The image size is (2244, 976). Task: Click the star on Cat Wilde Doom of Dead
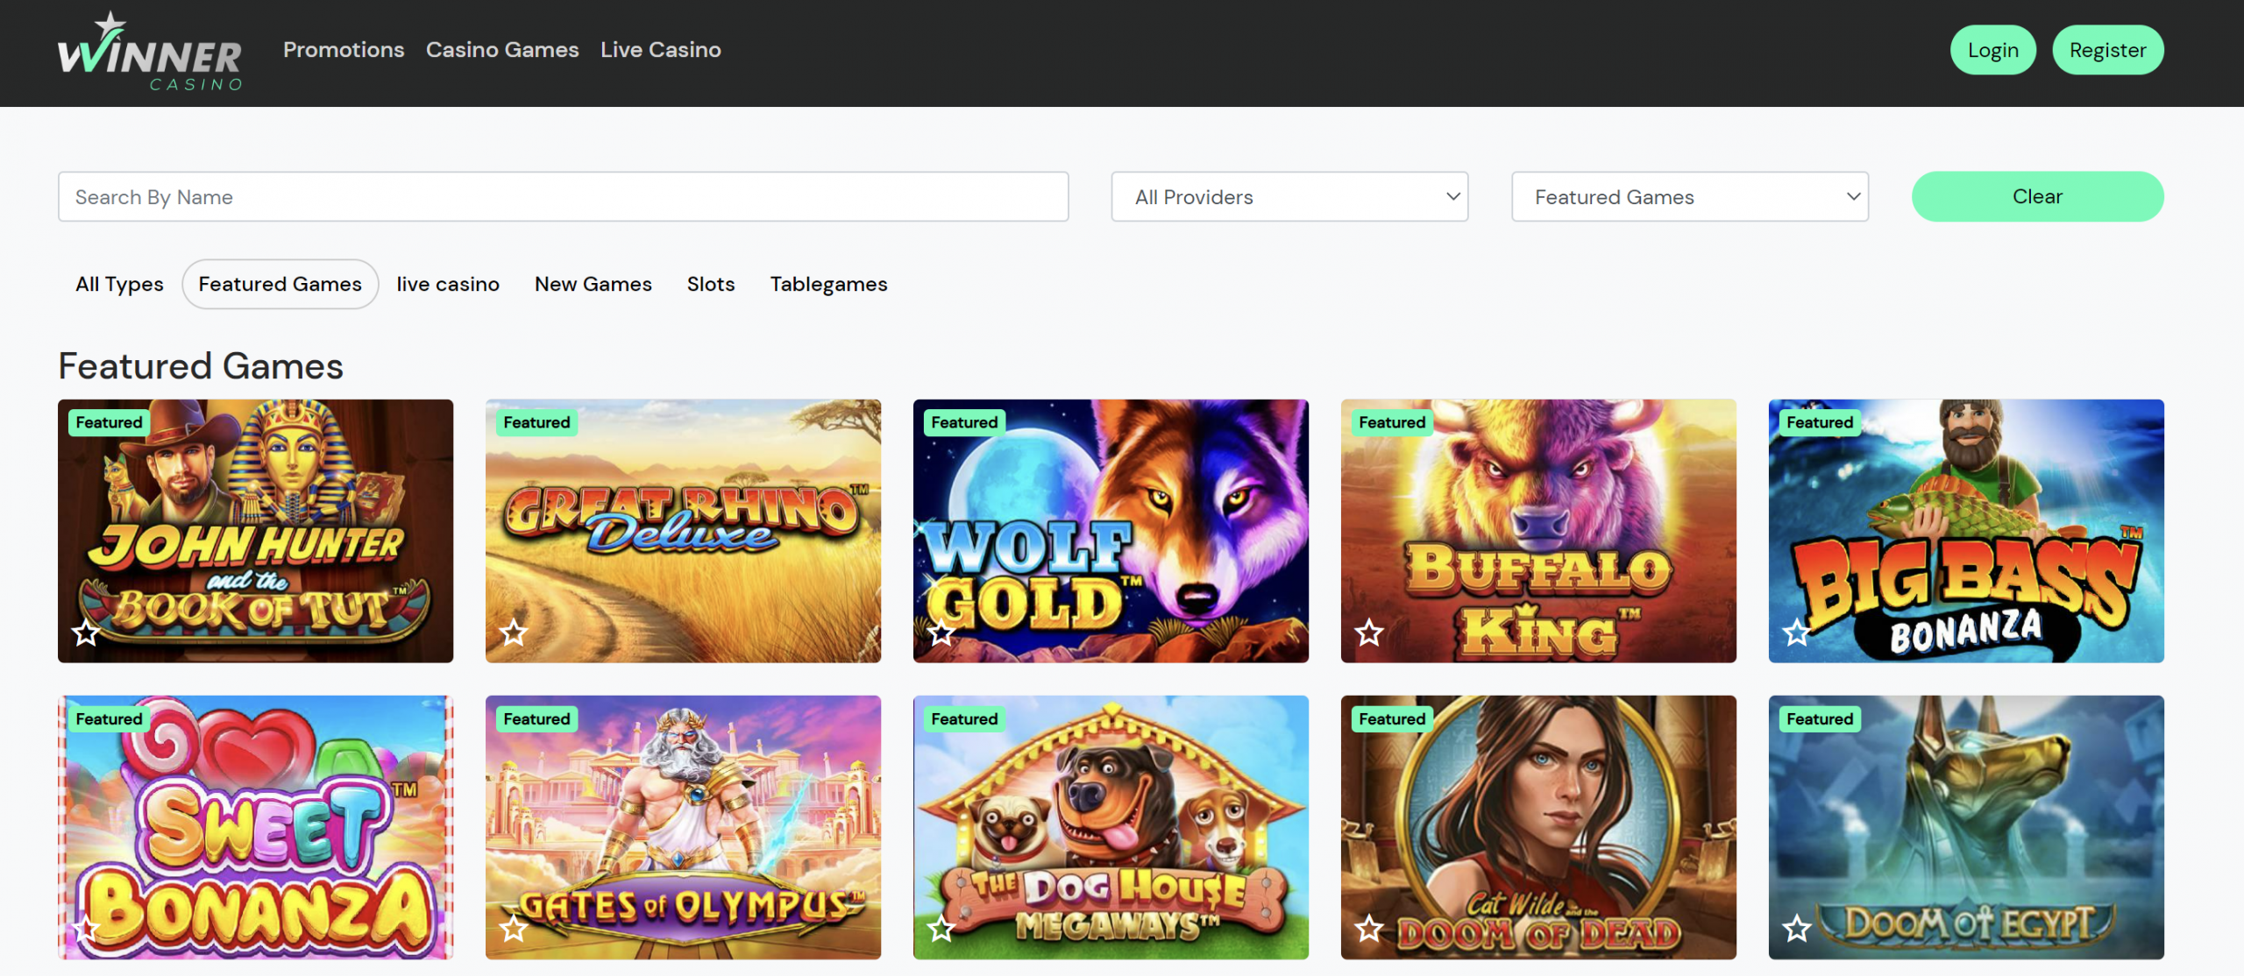point(1369,929)
